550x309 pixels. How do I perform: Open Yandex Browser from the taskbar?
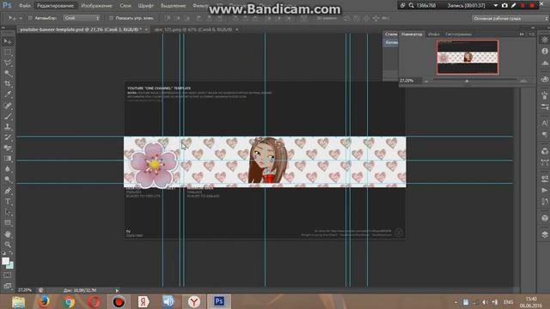(194, 301)
